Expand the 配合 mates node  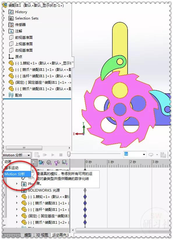[x=4, y=95]
